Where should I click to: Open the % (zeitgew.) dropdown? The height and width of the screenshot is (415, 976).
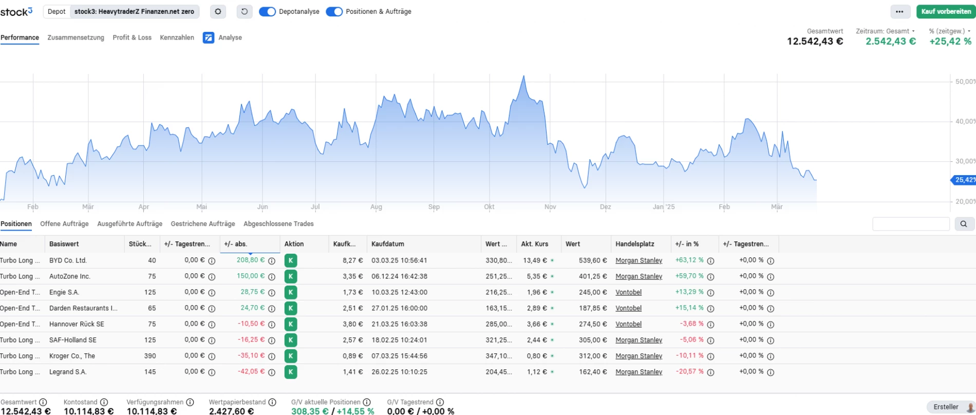coord(949,31)
